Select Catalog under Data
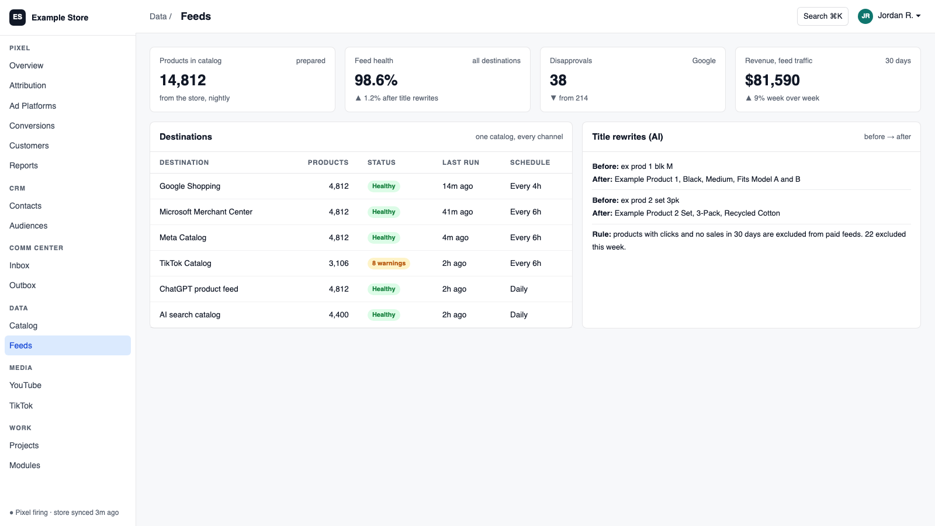The width and height of the screenshot is (935, 526). click(x=68, y=326)
